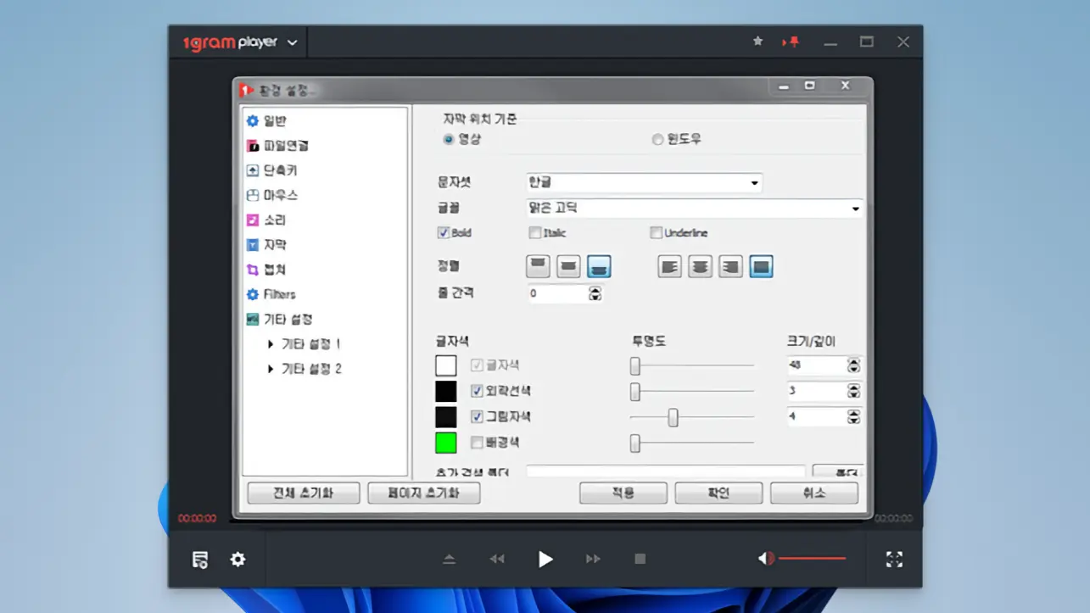Enable the Italic checkbox

pyautogui.click(x=535, y=232)
